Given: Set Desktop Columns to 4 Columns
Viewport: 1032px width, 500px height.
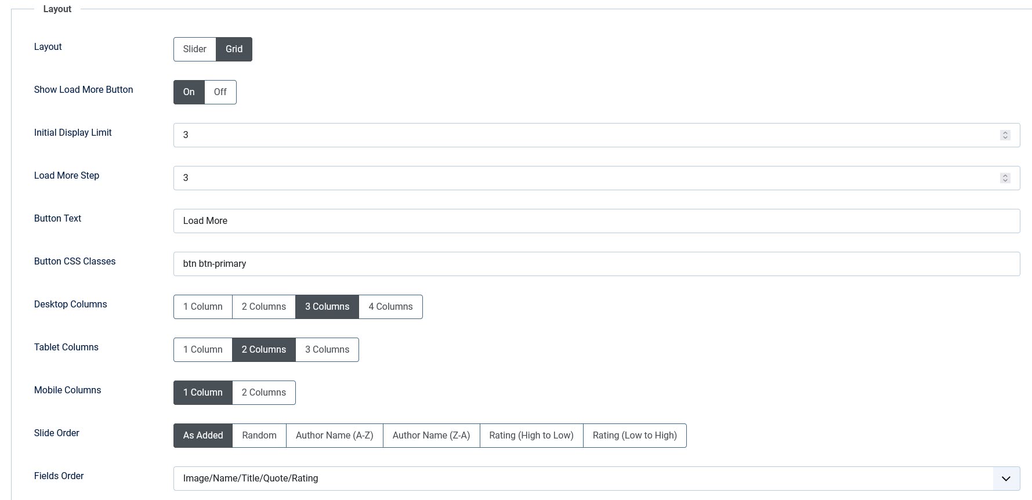Looking at the screenshot, I should 390,307.
